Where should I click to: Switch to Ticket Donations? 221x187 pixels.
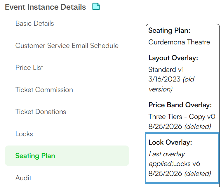click(x=41, y=112)
